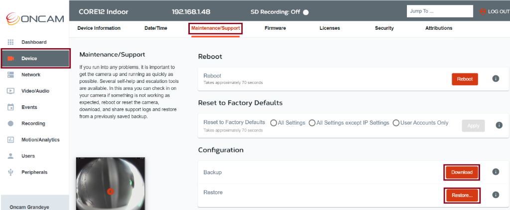Screen dimensions: 510x210
Task: Click the Dashboard grid icon
Action: [x=11, y=42]
